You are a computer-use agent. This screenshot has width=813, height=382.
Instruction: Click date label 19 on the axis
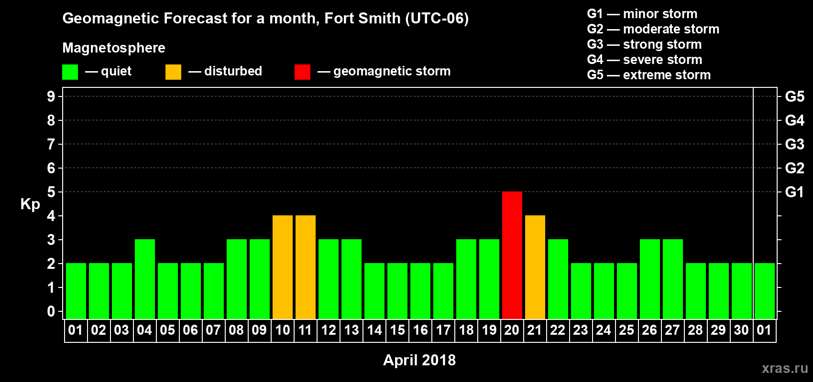click(x=489, y=330)
